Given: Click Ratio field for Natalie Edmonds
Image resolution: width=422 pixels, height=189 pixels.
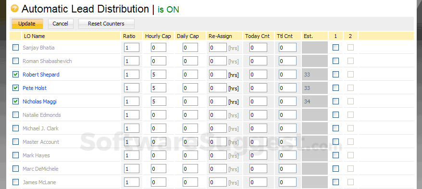Looking at the screenshot, I should 132,115.
